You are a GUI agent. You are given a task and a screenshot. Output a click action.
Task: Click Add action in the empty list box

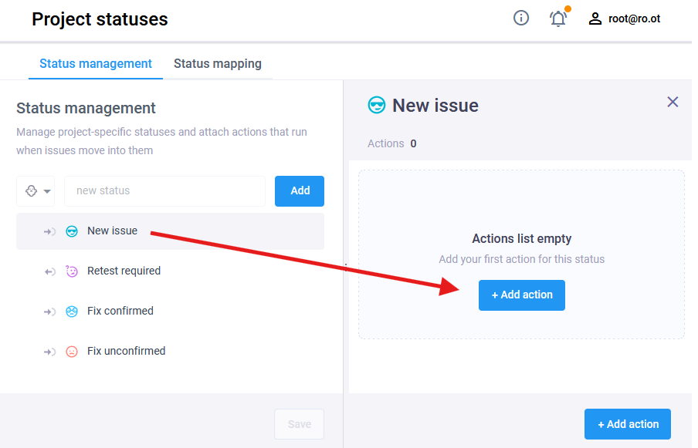point(522,295)
